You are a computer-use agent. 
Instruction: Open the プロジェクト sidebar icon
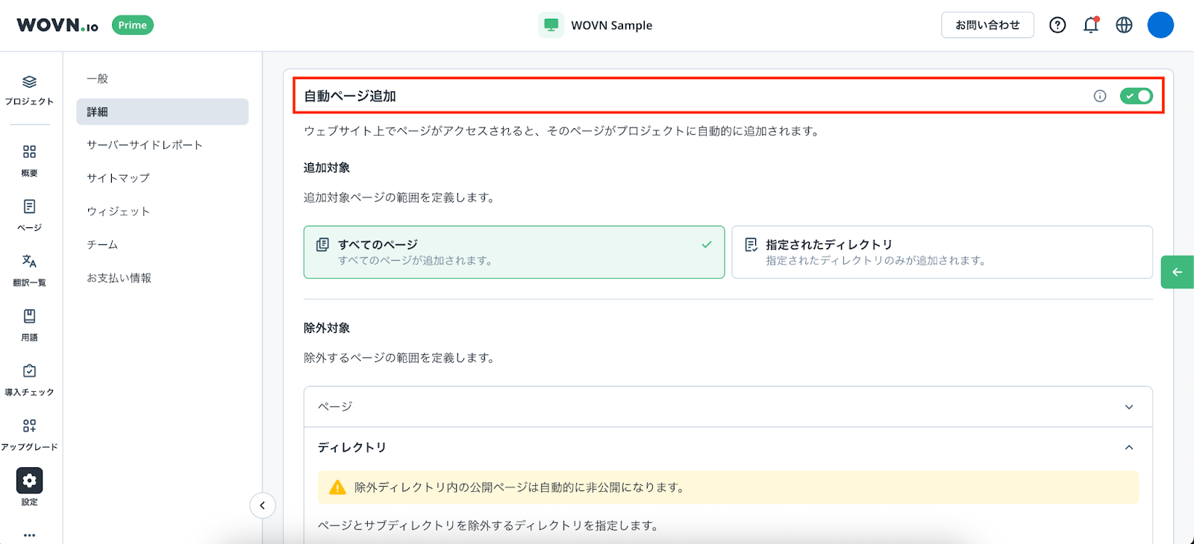coord(29,83)
